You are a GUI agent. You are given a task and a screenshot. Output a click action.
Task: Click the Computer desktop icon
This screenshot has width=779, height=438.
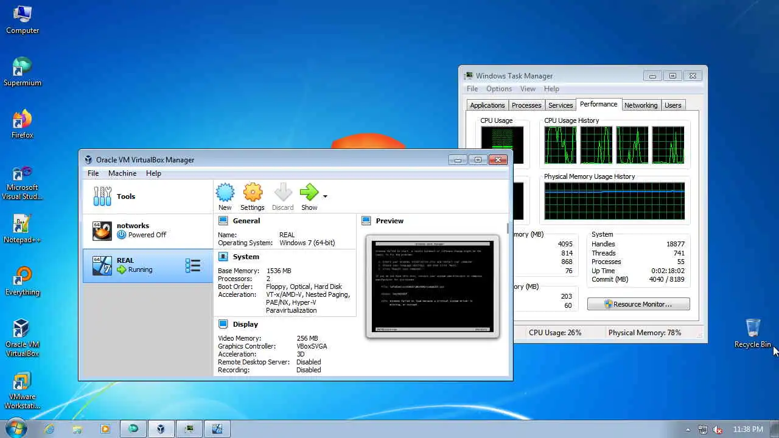point(23,20)
